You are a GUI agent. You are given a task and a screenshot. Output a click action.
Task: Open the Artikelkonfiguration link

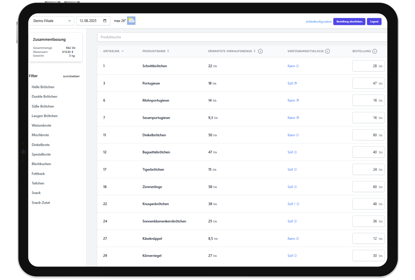[319, 22]
